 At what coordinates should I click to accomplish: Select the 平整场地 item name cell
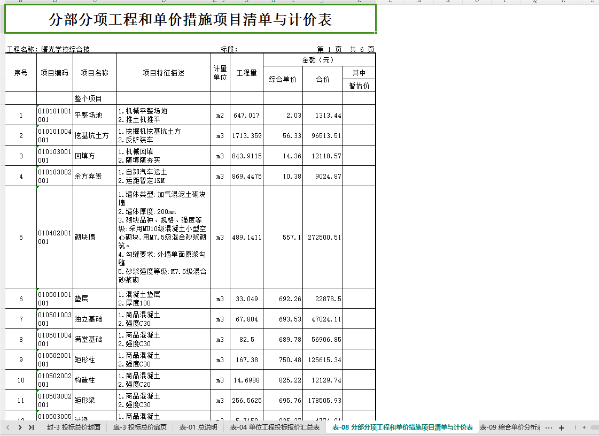tap(95, 115)
